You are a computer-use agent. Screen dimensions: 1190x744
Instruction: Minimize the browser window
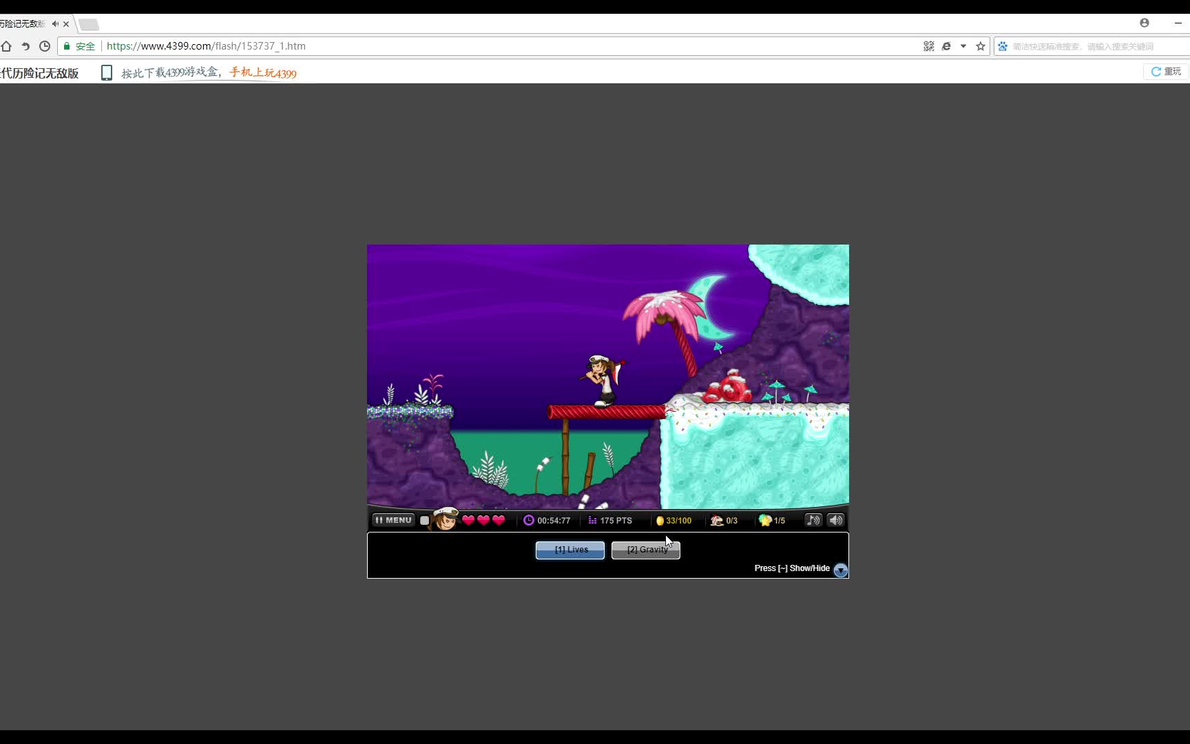click(x=1178, y=23)
